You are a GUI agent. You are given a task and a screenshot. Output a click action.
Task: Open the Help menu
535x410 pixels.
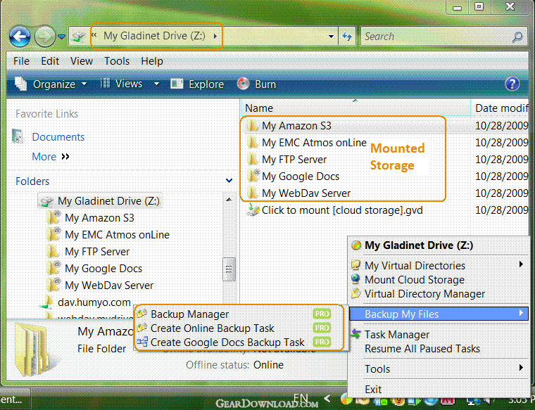(x=152, y=61)
